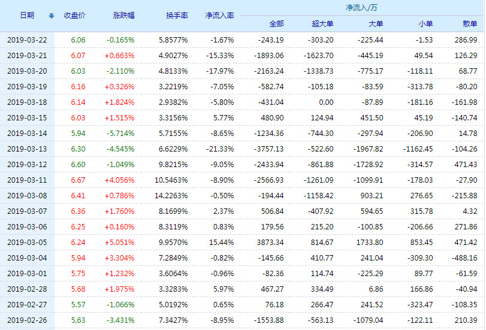The width and height of the screenshot is (486, 330).
Task: Click the blue sort arrow beside 日期
Action: tap(51, 16)
